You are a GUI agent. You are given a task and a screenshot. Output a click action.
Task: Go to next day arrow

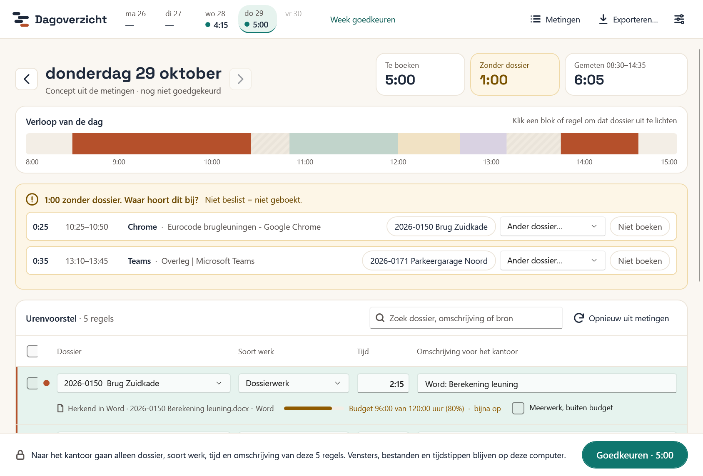240,79
